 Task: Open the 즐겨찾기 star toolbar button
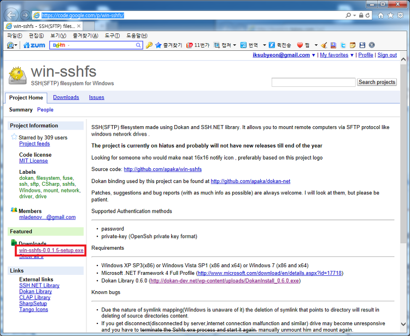pyautogui.click(x=168, y=45)
